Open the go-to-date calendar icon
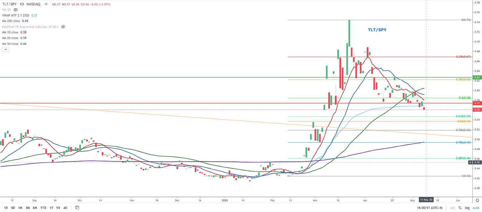Image resolution: width=482 pixels, height=212 pixels. pos(77,208)
